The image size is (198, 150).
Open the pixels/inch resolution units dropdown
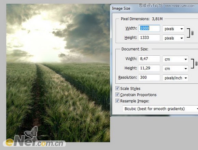pos(175,78)
